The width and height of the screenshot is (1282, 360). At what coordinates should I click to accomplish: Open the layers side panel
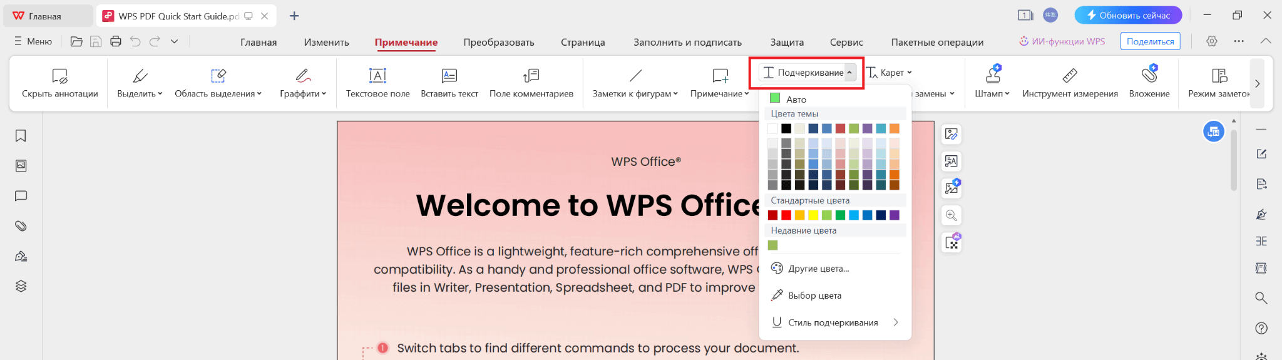click(x=21, y=286)
